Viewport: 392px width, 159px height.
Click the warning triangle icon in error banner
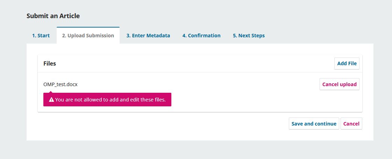(x=51, y=100)
